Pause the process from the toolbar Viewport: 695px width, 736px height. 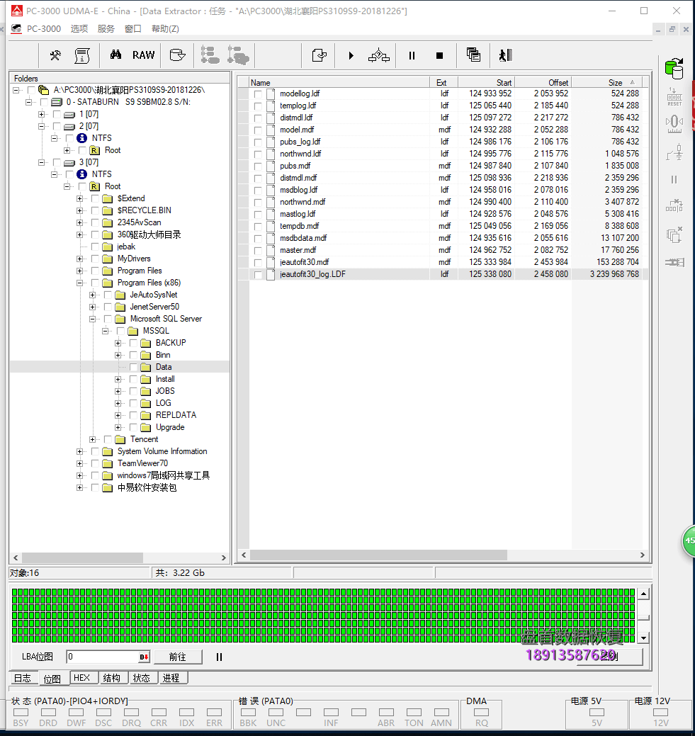[x=412, y=56]
